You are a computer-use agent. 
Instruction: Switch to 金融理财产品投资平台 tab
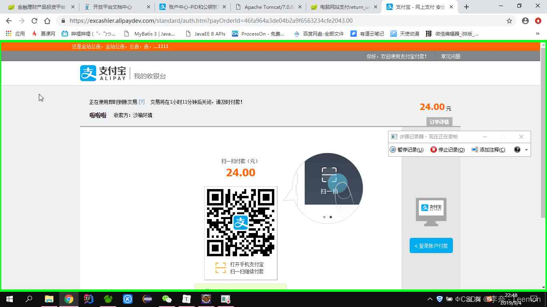(41, 7)
